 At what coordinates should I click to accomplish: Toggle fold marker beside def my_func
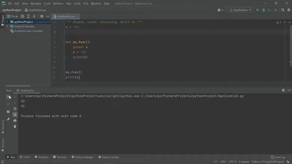pos(64,42)
